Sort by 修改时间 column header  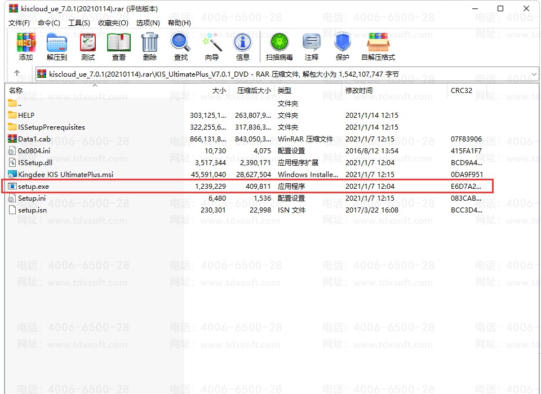[359, 90]
